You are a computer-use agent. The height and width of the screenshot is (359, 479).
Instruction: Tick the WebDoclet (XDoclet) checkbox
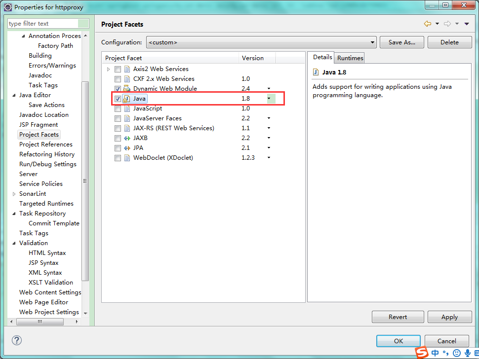click(x=118, y=158)
